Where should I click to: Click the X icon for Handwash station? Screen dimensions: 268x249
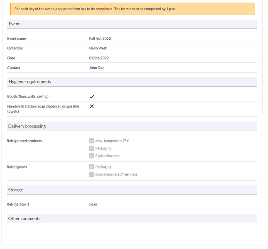[92, 106]
